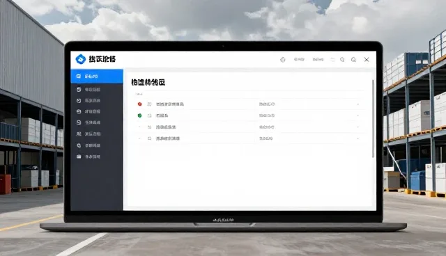Open the sixth sidebar item with people icon
Viewport: 446px width, 256px height.
[97, 134]
